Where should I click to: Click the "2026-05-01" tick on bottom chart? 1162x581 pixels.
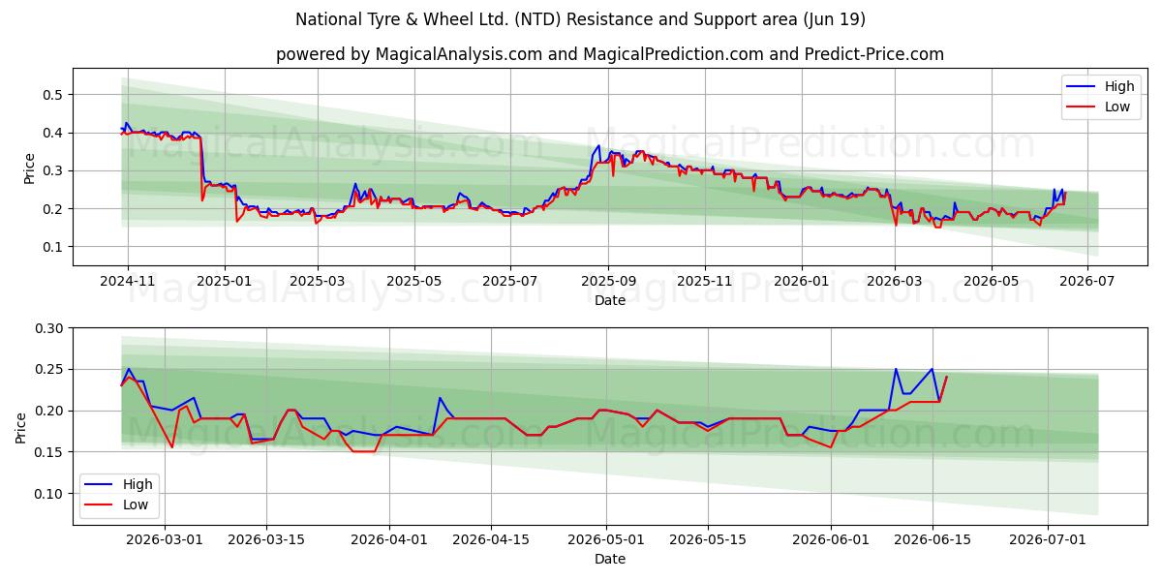608,539
